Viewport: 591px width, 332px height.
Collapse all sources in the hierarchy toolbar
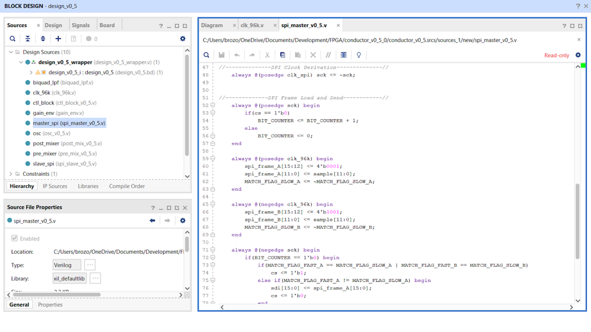click(27, 39)
